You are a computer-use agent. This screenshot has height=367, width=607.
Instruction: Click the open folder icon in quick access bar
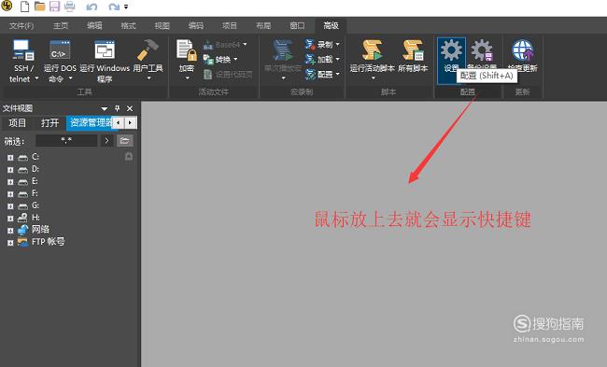[x=40, y=7]
